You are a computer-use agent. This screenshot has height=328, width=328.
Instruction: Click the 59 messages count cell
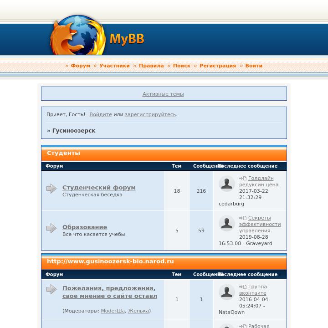point(201,231)
